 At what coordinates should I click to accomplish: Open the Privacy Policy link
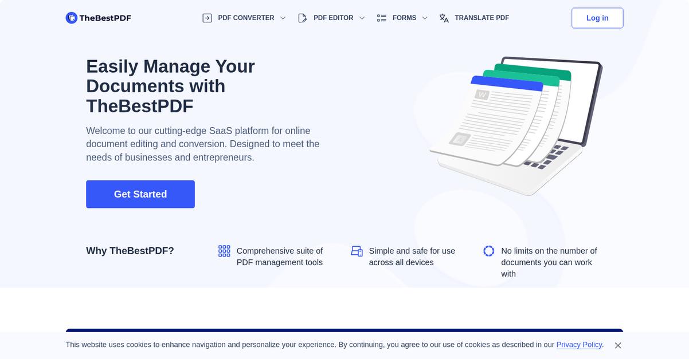click(x=579, y=345)
